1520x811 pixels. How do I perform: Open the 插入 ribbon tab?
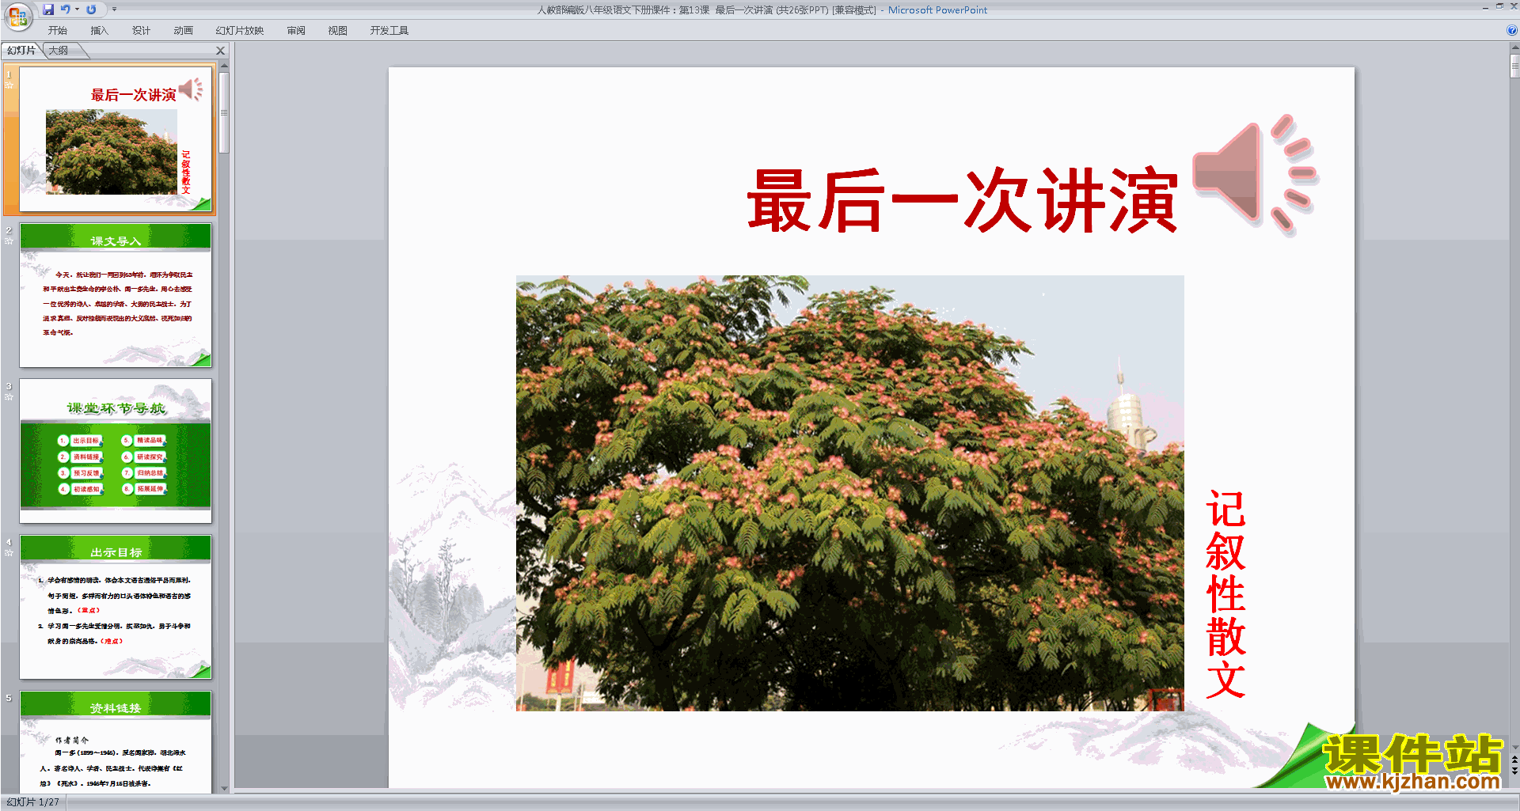click(x=99, y=31)
